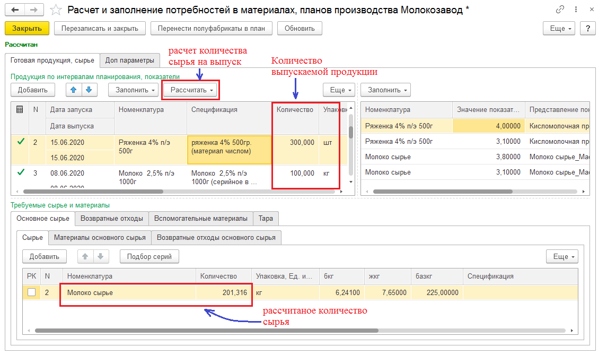Click the forward navigation arrow
The image size is (607, 355).
pos(33,10)
